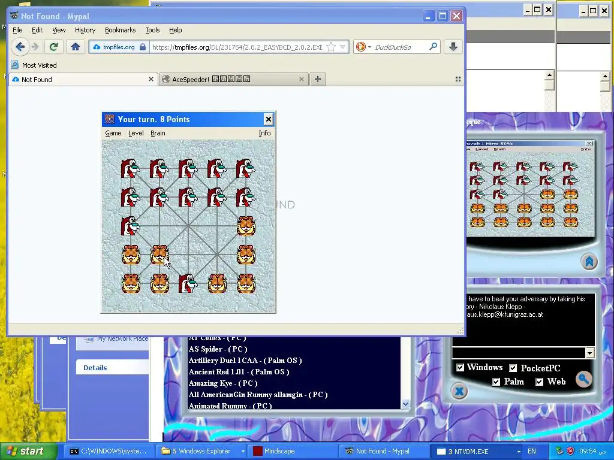The height and width of the screenshot is (460, 614).
Task: Open the Downloads arrow button
Action: point(453,47)
